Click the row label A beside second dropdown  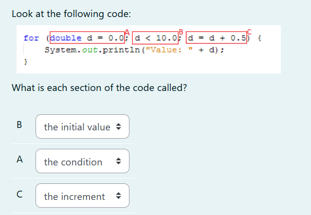19,160
